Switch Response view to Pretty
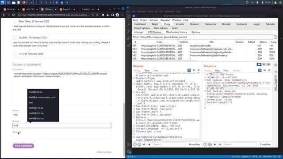 tap(207, 71)
